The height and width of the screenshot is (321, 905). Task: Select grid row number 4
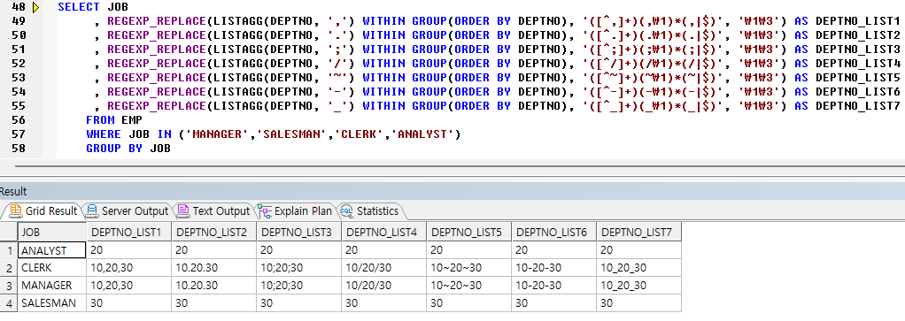coord(9,302)
